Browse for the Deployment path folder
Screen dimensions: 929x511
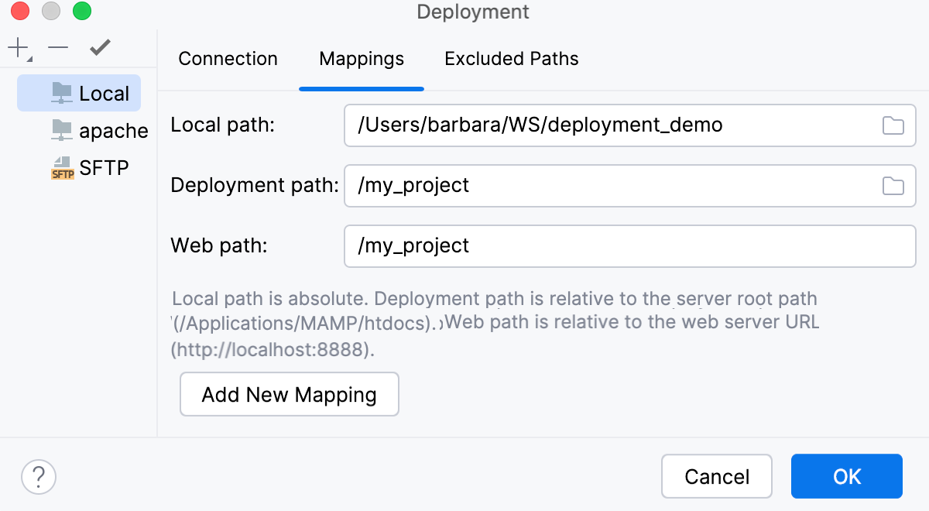pos(893,186)
